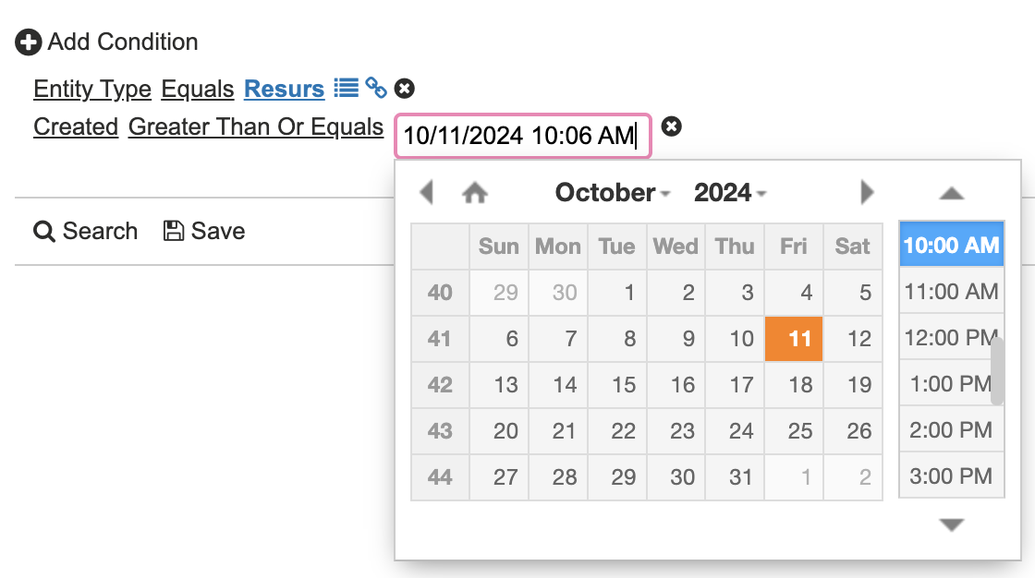Screen dimensions: 1035x578
Task: Click inside the date time input field
Action: [x=522, y=137]
